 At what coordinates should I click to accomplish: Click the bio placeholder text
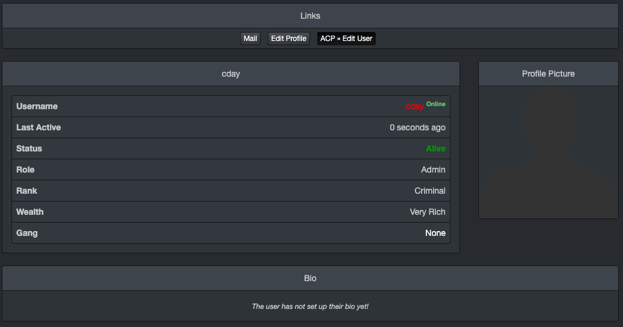point(310,306)
